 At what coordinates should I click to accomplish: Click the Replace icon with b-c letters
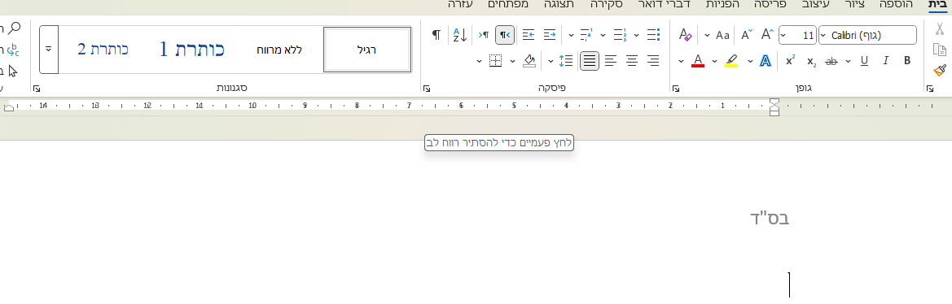(13, 50)
